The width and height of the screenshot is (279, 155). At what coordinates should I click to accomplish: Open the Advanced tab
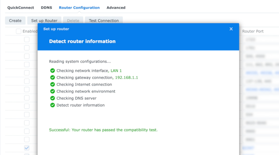point(116,8)
